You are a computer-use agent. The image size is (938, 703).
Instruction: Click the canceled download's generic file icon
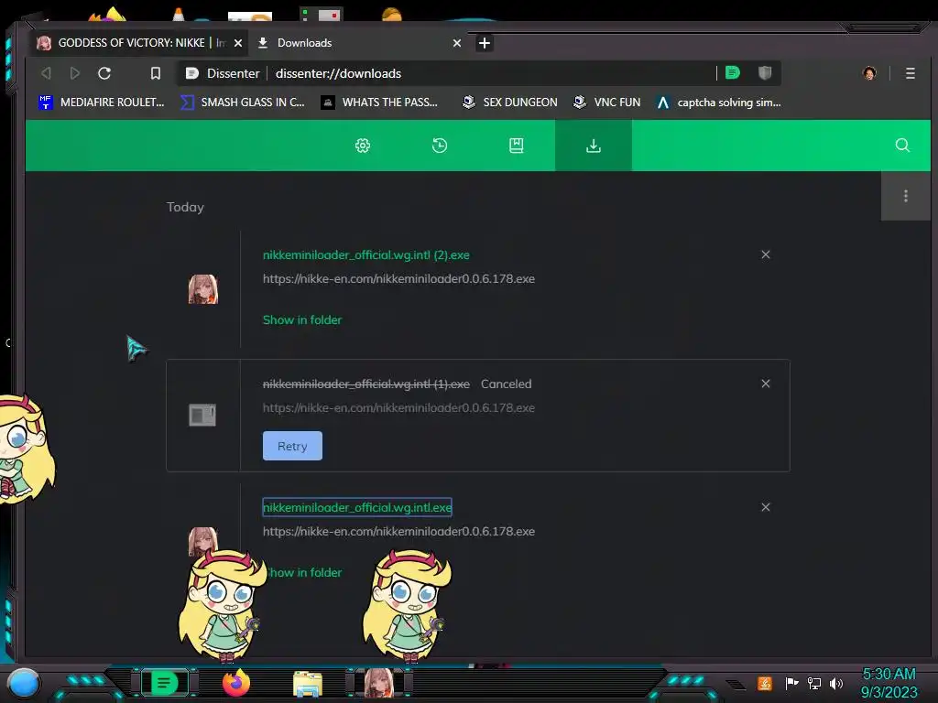[202, 415]
